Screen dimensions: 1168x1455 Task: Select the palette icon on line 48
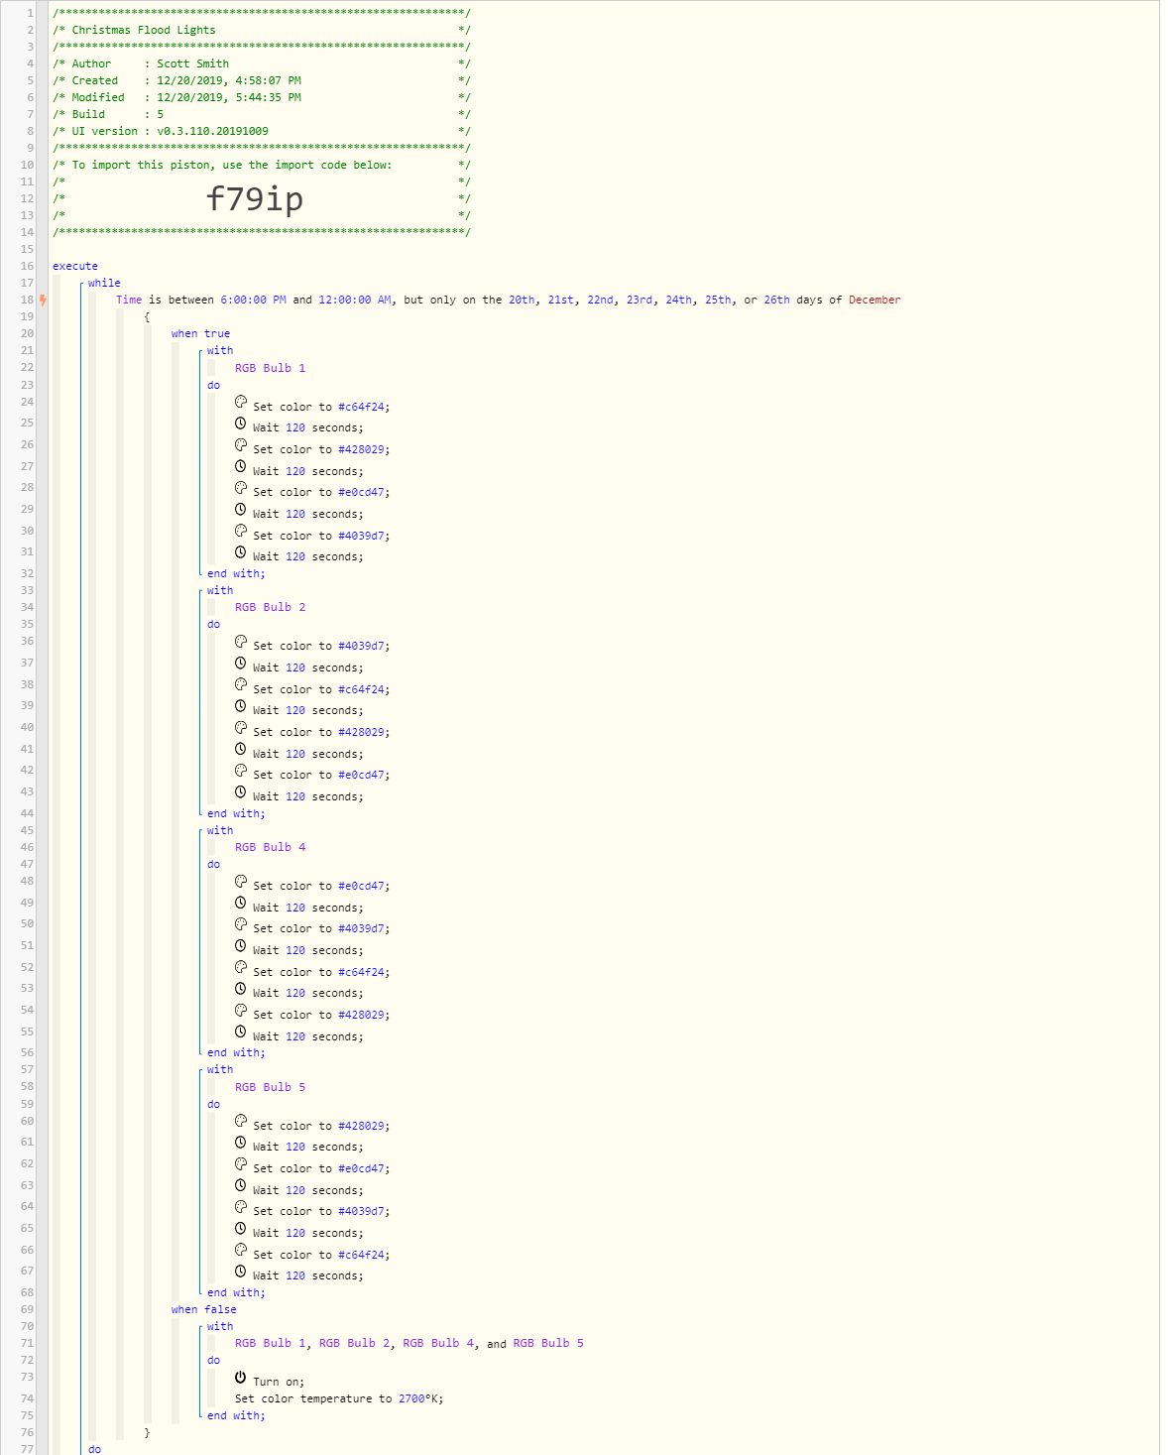[x=241, y=881]
